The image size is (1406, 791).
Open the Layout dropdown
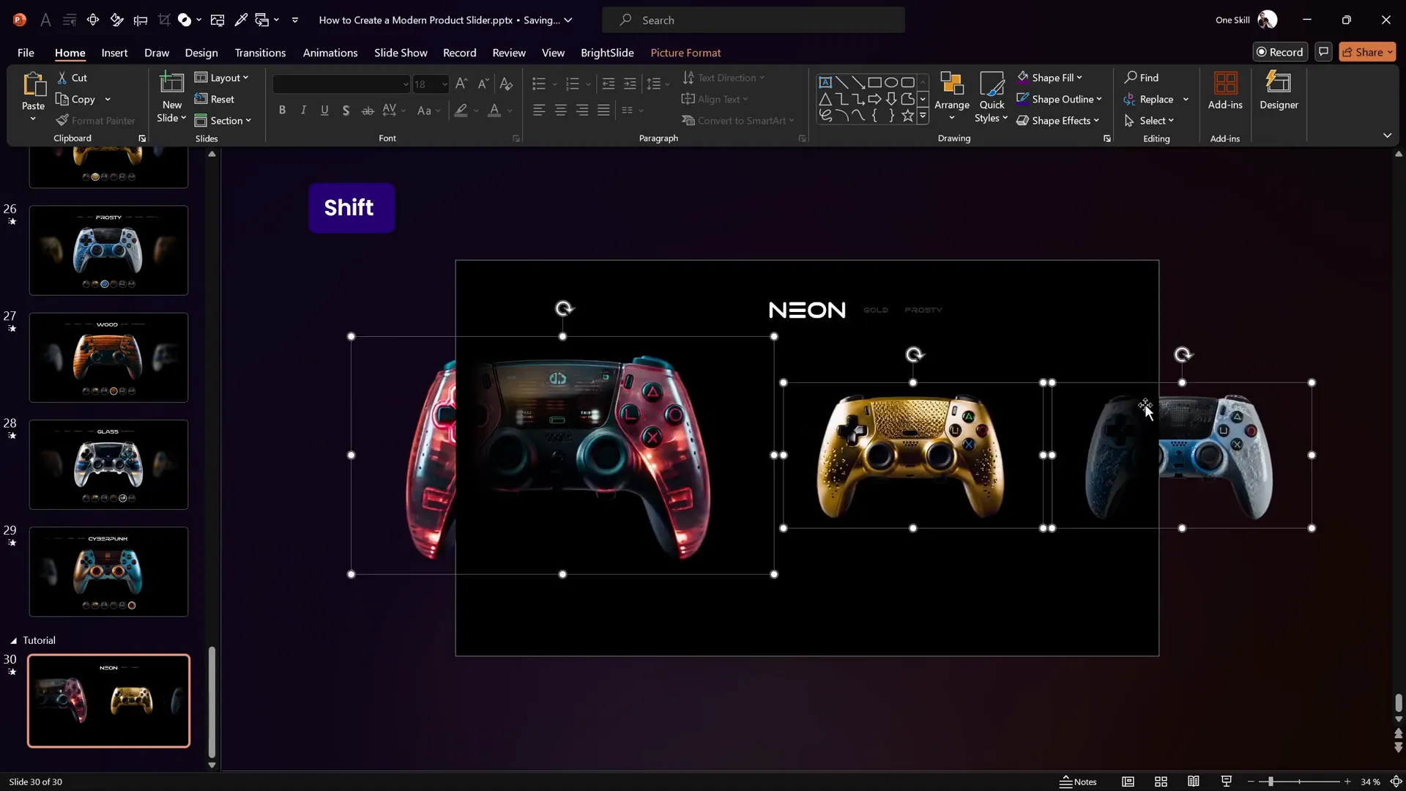[x=222, y=78]
